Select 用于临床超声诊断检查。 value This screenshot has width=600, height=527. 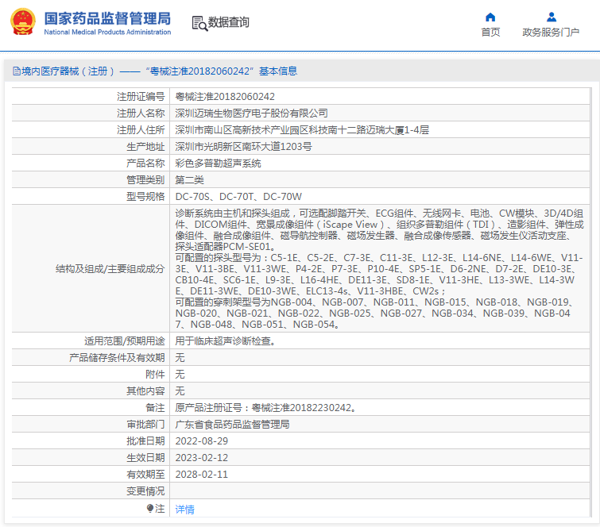(x=226, y=341)
